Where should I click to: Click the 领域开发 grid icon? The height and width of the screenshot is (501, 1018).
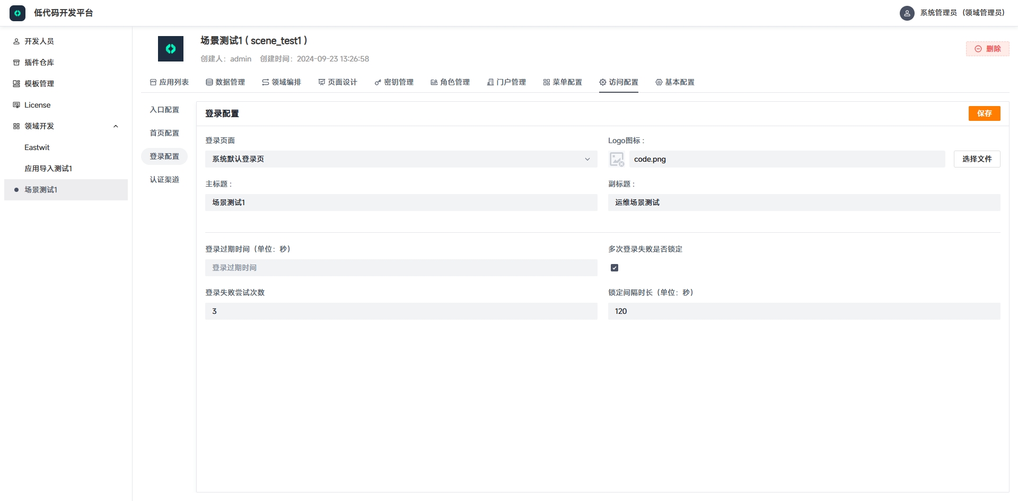pos(16,126)
